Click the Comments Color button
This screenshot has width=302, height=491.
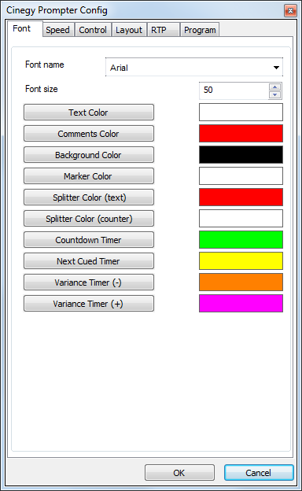(x=89, y=134)
